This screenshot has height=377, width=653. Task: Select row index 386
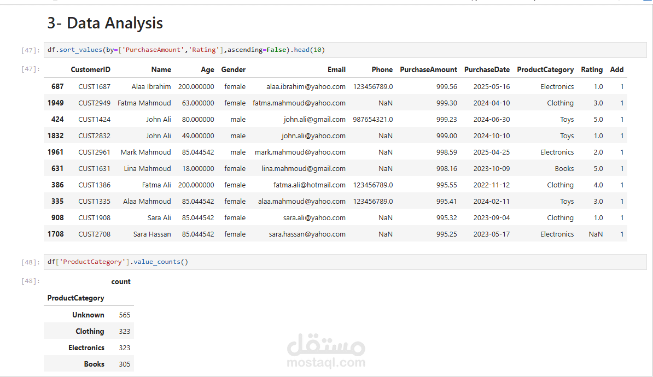(x=57, y=185)
